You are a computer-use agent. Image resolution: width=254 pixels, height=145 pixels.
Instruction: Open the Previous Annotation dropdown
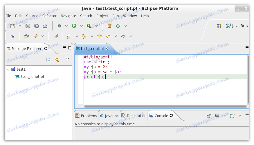(92, 36)
